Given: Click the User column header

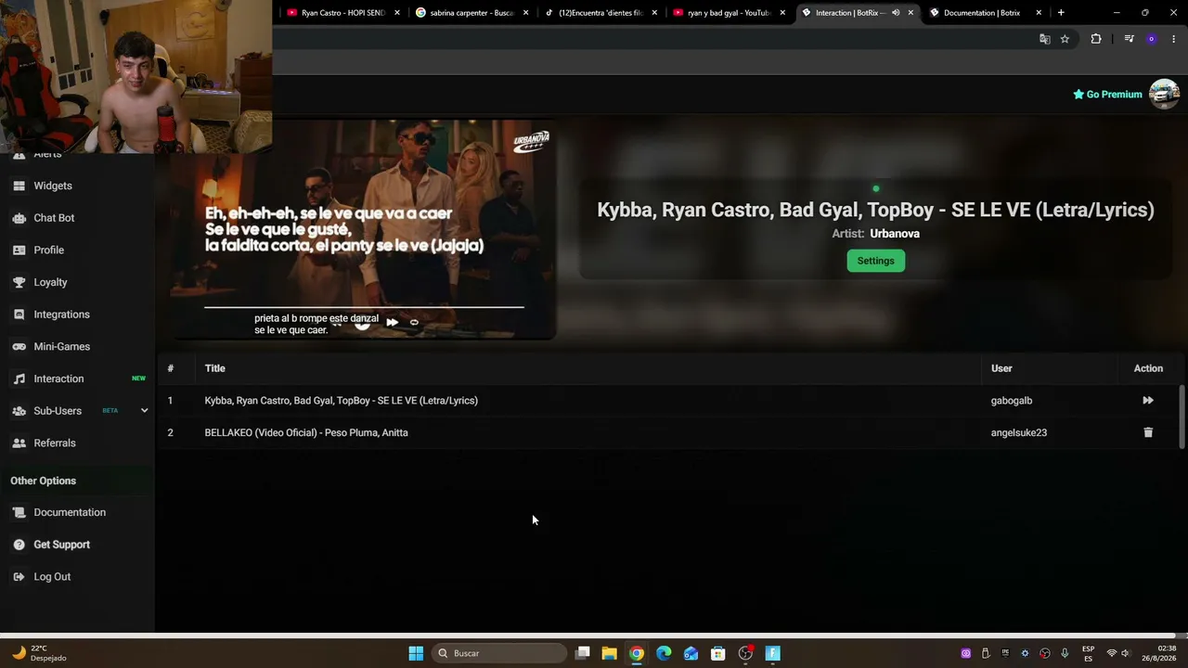Looking at the screenshot, I should click(x=1001, y=368).
